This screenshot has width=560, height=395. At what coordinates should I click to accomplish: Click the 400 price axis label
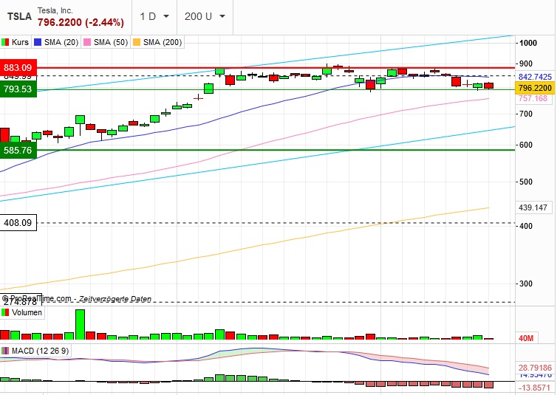point(526,226)
